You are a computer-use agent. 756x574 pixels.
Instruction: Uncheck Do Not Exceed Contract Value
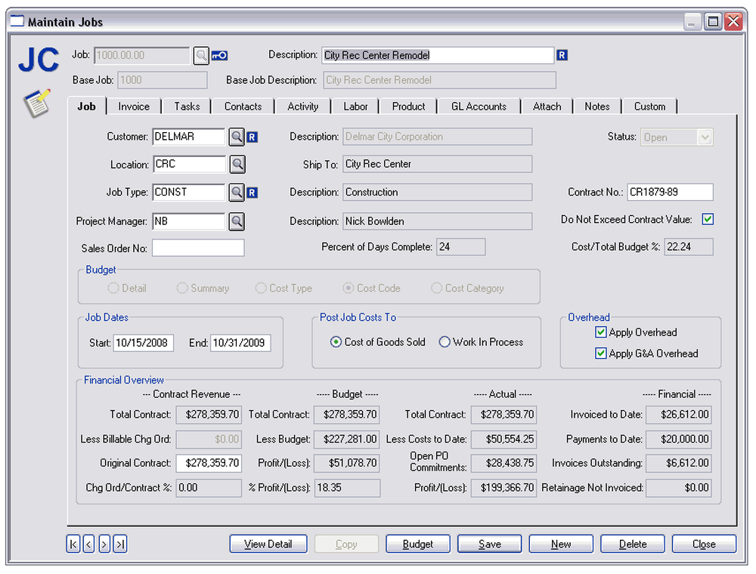click(708, 219)
